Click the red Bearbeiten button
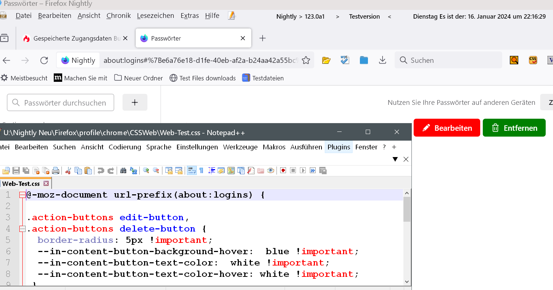553x290 pixels. (x=447, y=128)
